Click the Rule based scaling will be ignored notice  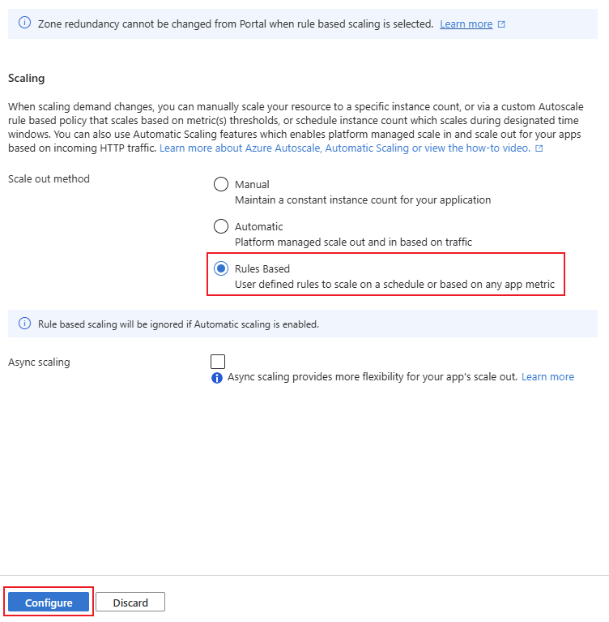point(178,324)
